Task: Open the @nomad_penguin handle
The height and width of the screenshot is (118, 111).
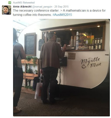Action: point(43,7)
